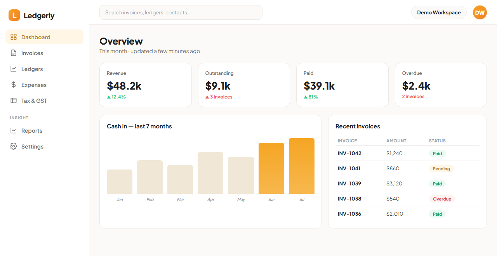The image size is (497, 256).
Task: Click the DW user avatar
Action: tap(480, 12)
